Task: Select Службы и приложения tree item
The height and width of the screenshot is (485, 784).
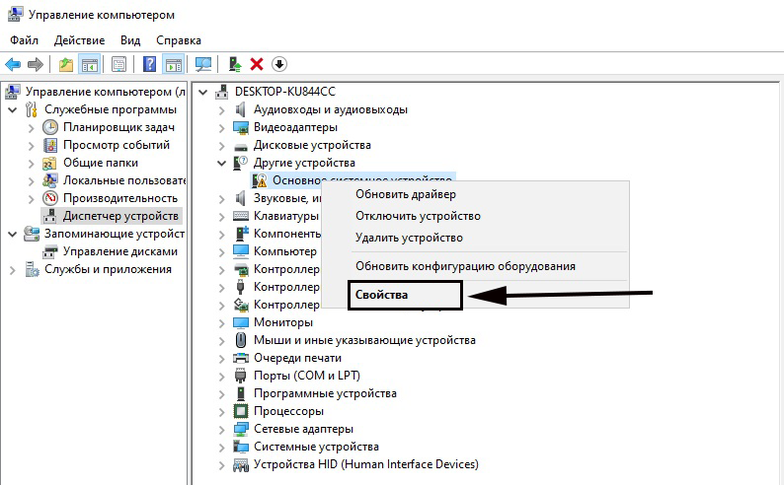Action: tap(108, 269)
